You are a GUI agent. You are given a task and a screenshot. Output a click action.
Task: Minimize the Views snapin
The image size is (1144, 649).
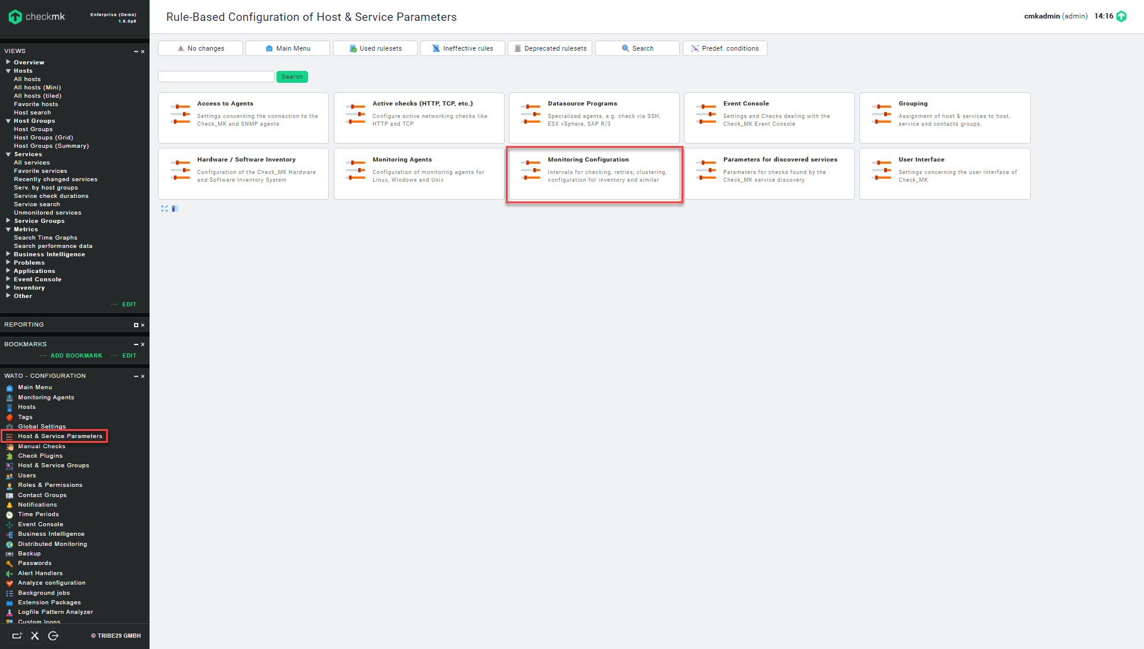pos(136,52)
